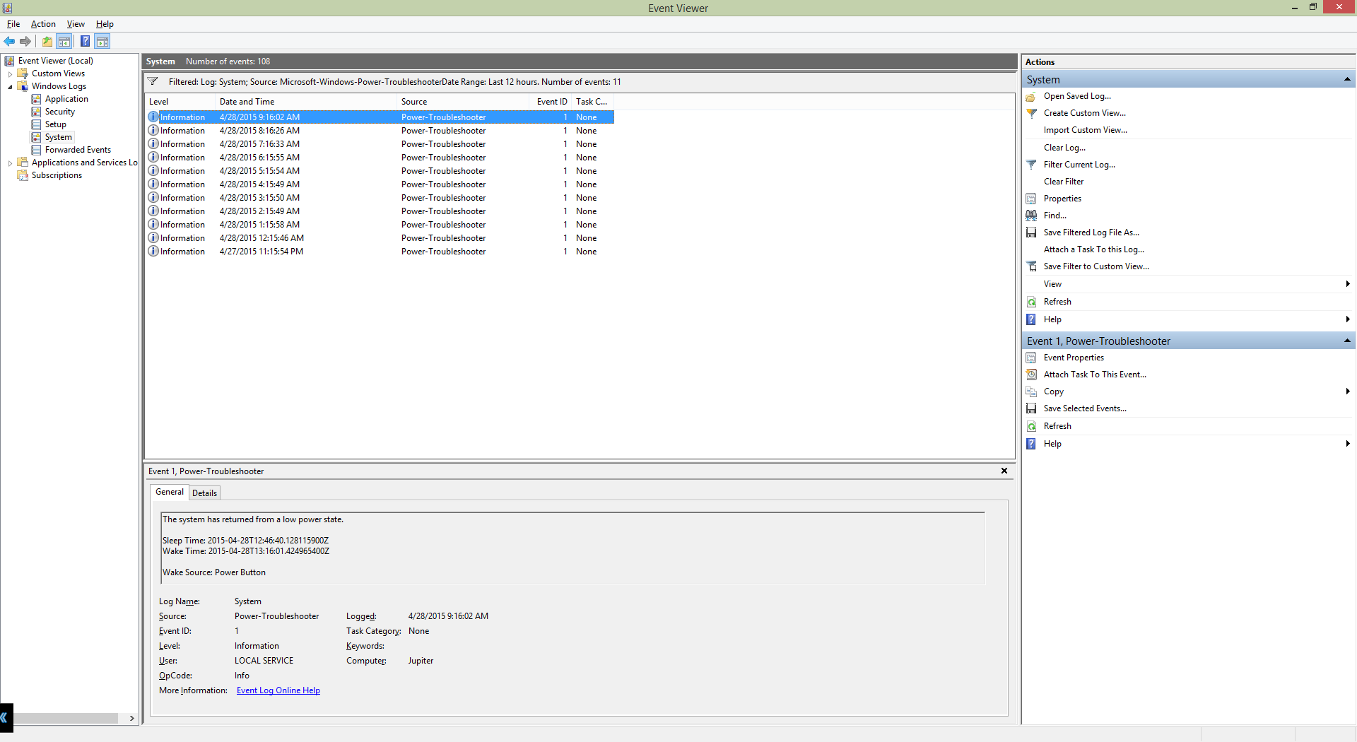Open the Action menu
The height and width of the screenshot is (742, 1357).
(x=43, y=24)
